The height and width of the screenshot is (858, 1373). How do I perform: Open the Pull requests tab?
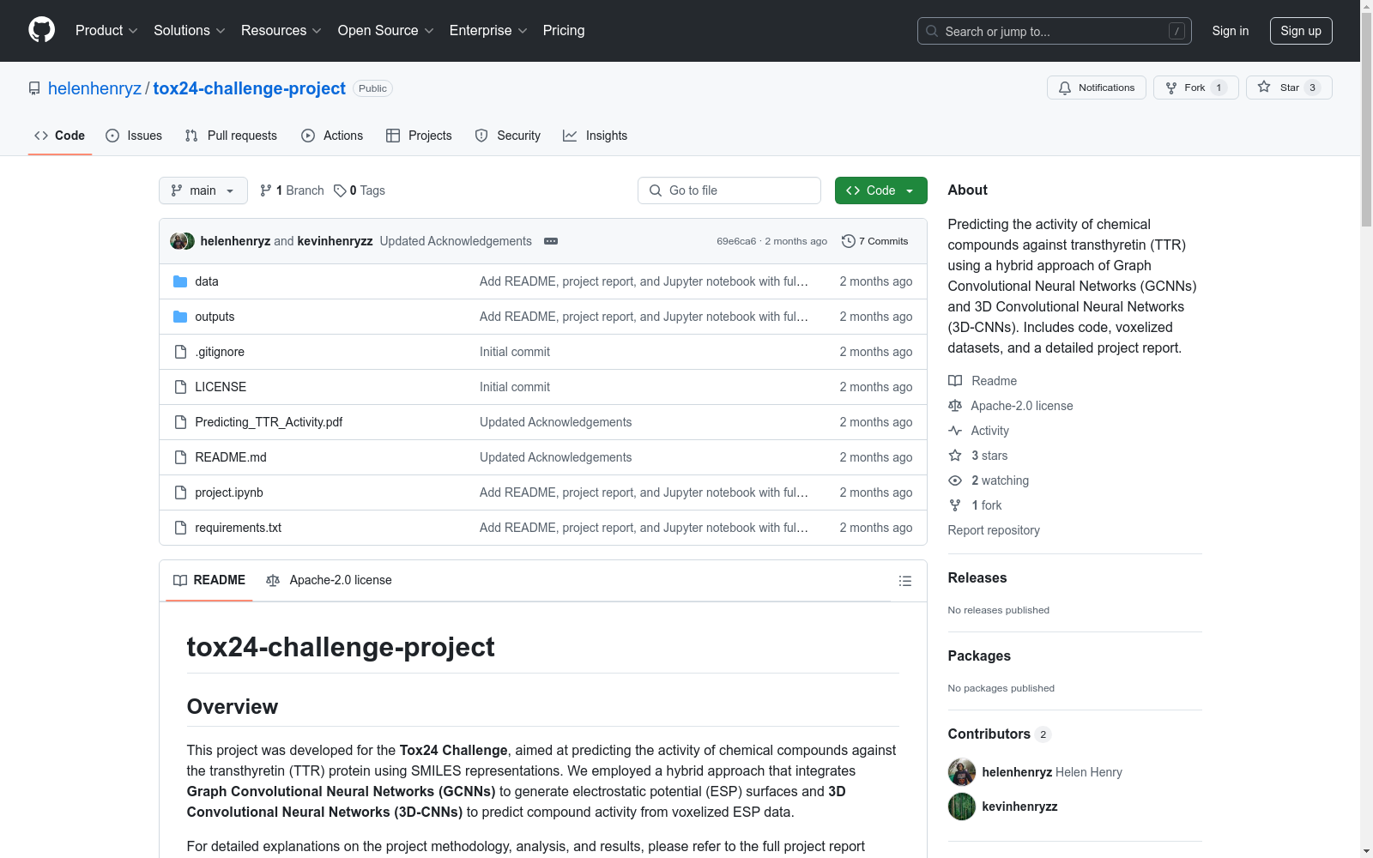pos(231,136)
